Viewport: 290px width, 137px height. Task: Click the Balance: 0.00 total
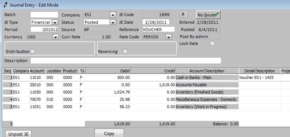point(207,124)
